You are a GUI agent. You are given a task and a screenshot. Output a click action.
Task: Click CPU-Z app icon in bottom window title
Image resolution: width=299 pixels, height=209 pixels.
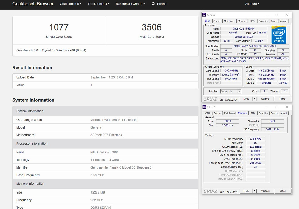click(204, 107)
